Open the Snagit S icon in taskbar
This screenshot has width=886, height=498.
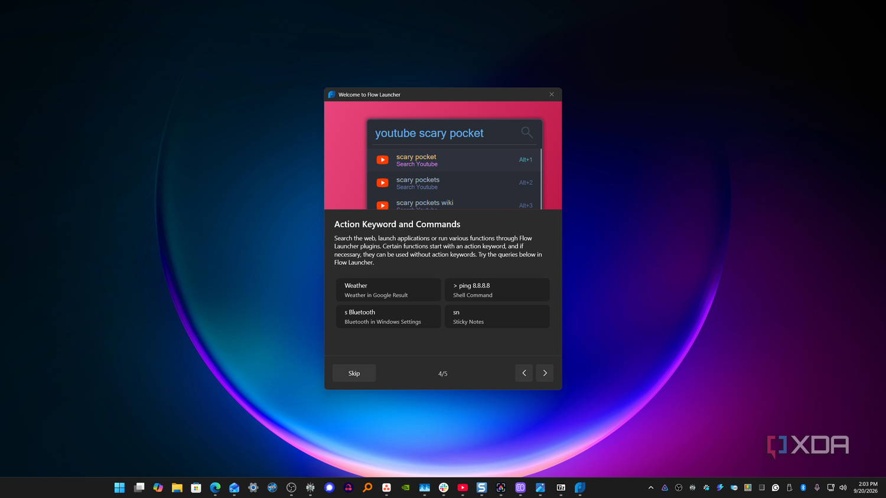point(482,487)
